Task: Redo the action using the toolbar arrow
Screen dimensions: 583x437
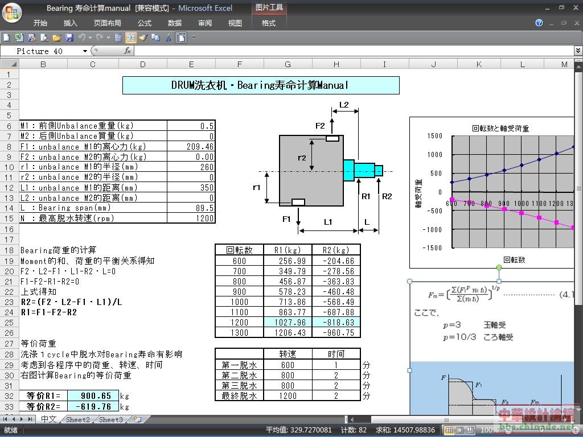Action: click(x=99, y=37)
